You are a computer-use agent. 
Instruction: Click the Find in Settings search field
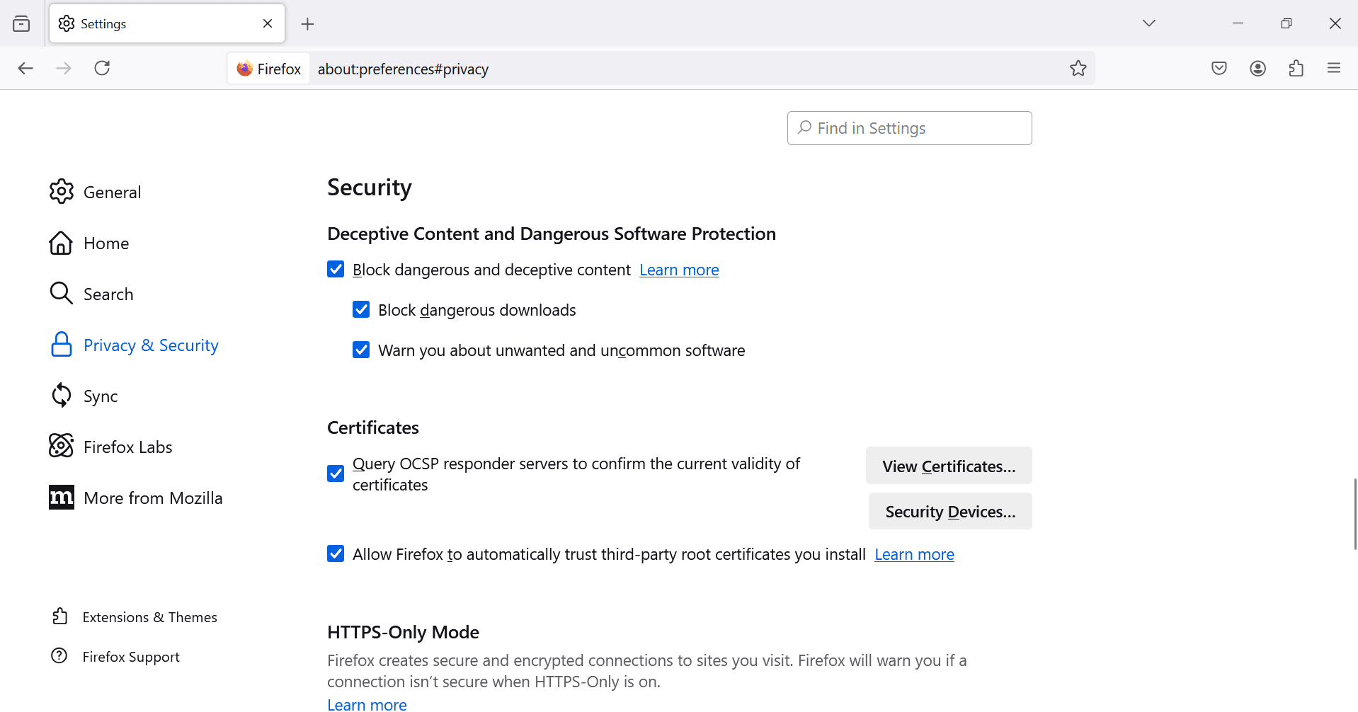click(x=909, y=128)
